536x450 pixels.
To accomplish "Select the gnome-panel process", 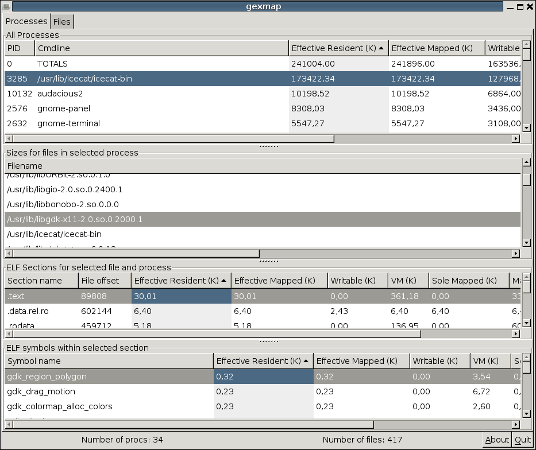I will [x=263, y=108].
